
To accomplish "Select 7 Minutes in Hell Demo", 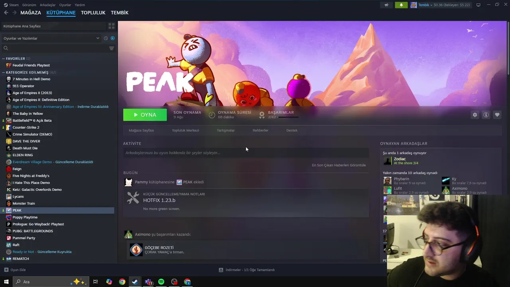I will tap(31, 79).
